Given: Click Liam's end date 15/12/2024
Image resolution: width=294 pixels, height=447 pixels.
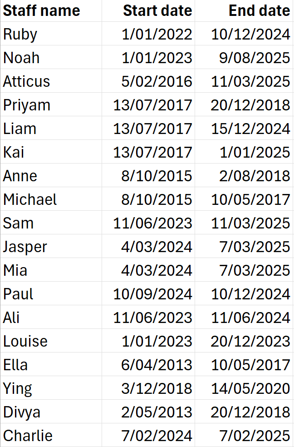Looking at the screenshot, I should tap(250, 129).
